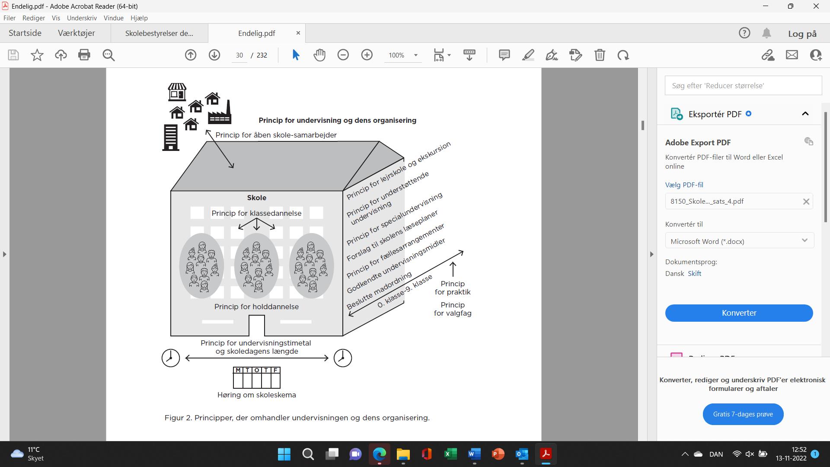The width and height of the screenshot is (830, 467).
Task: Select the highlight text pen
Action: pos(528,55)
